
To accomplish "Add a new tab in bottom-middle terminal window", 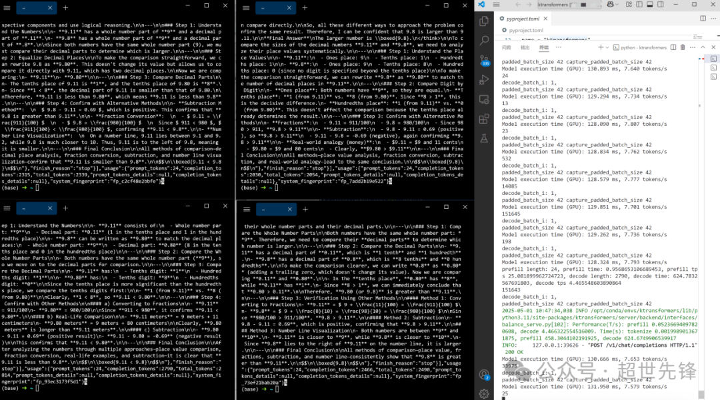I will point(305,210).
